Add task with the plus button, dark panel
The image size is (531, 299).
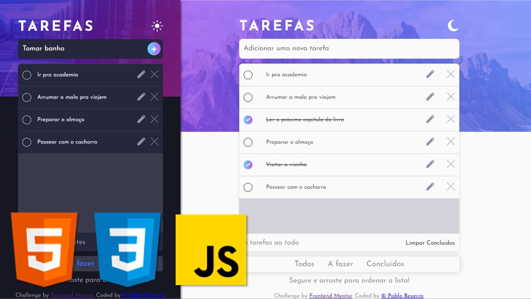[x=154, y=49]
